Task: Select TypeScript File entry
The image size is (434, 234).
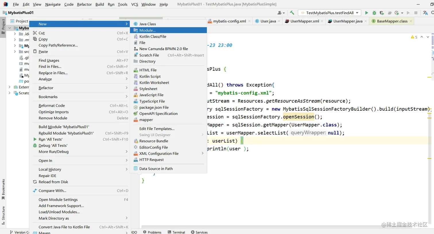Action: tap(168, 101)
